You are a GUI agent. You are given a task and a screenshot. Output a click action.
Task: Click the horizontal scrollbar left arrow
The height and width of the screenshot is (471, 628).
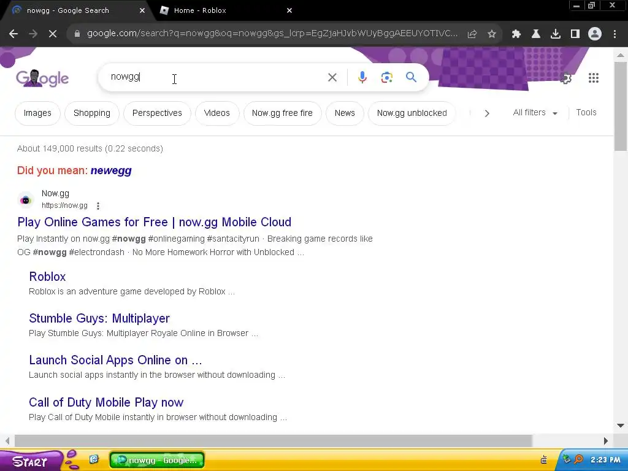click(7, 441)
